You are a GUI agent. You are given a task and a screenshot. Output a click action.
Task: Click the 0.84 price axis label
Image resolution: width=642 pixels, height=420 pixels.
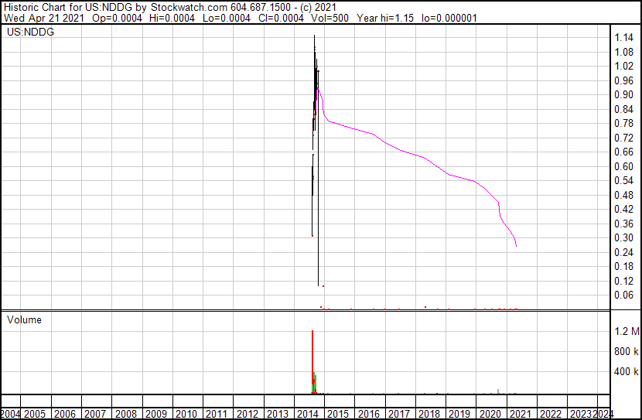coord(624,109)
